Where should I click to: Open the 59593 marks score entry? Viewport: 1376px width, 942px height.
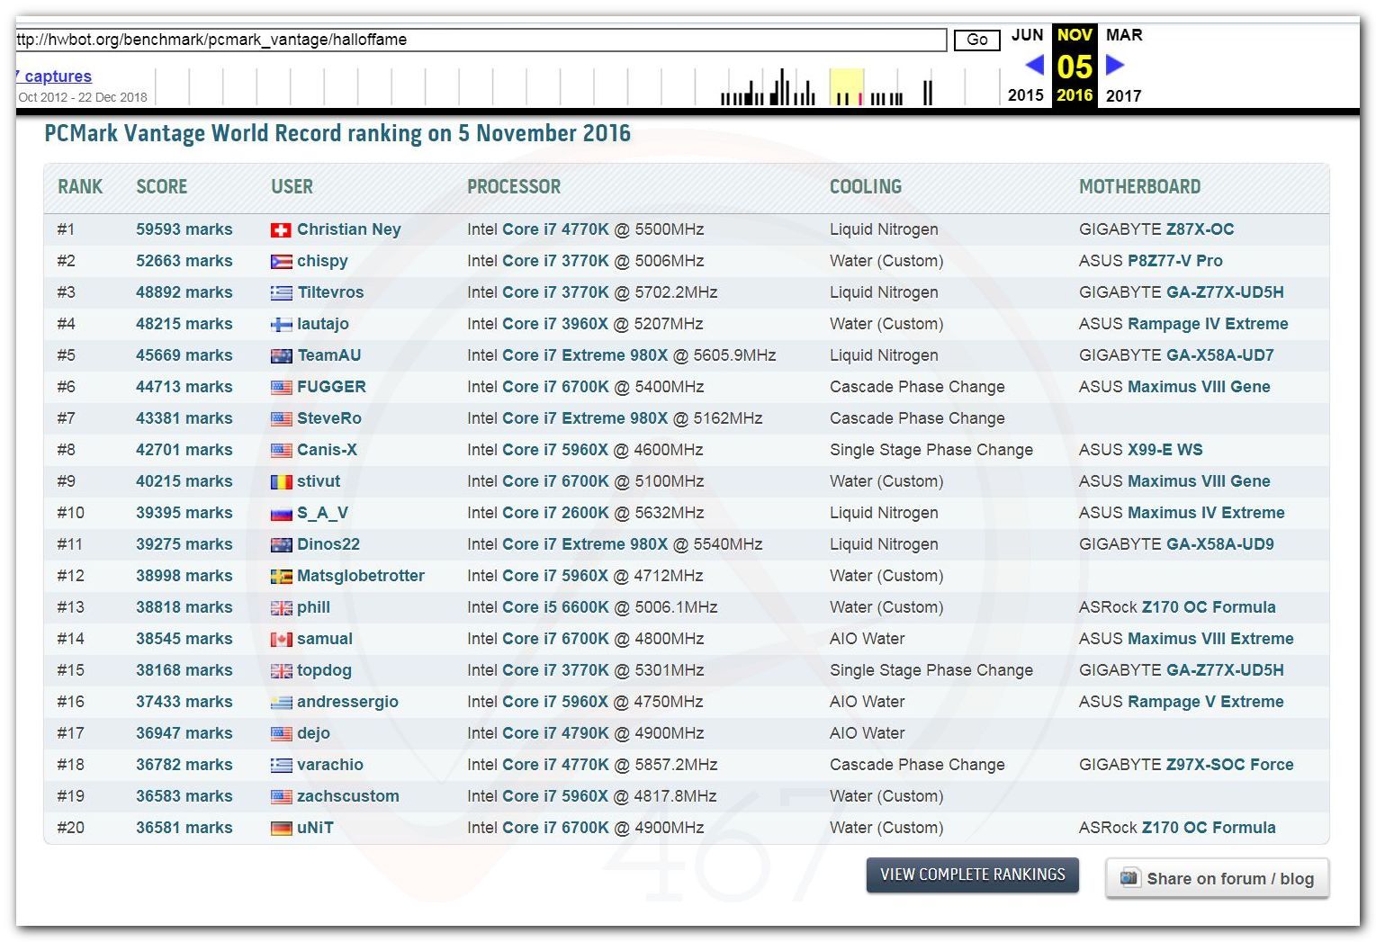[x=184, y=229]
